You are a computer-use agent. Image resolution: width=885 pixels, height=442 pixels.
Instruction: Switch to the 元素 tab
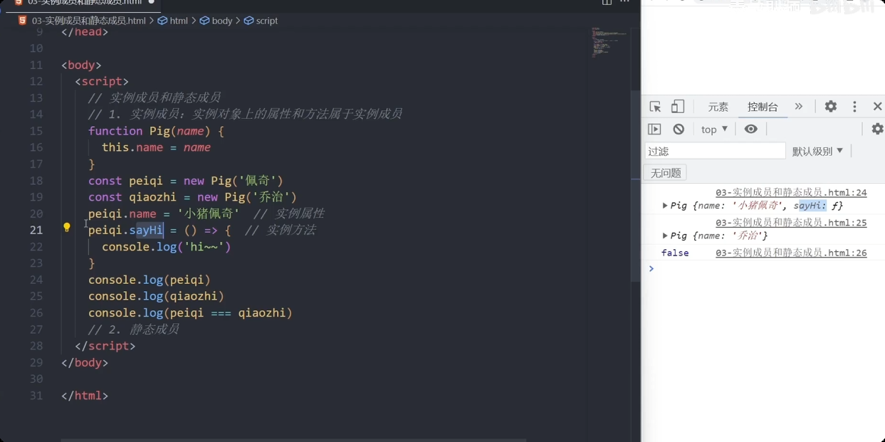(718, 107)
